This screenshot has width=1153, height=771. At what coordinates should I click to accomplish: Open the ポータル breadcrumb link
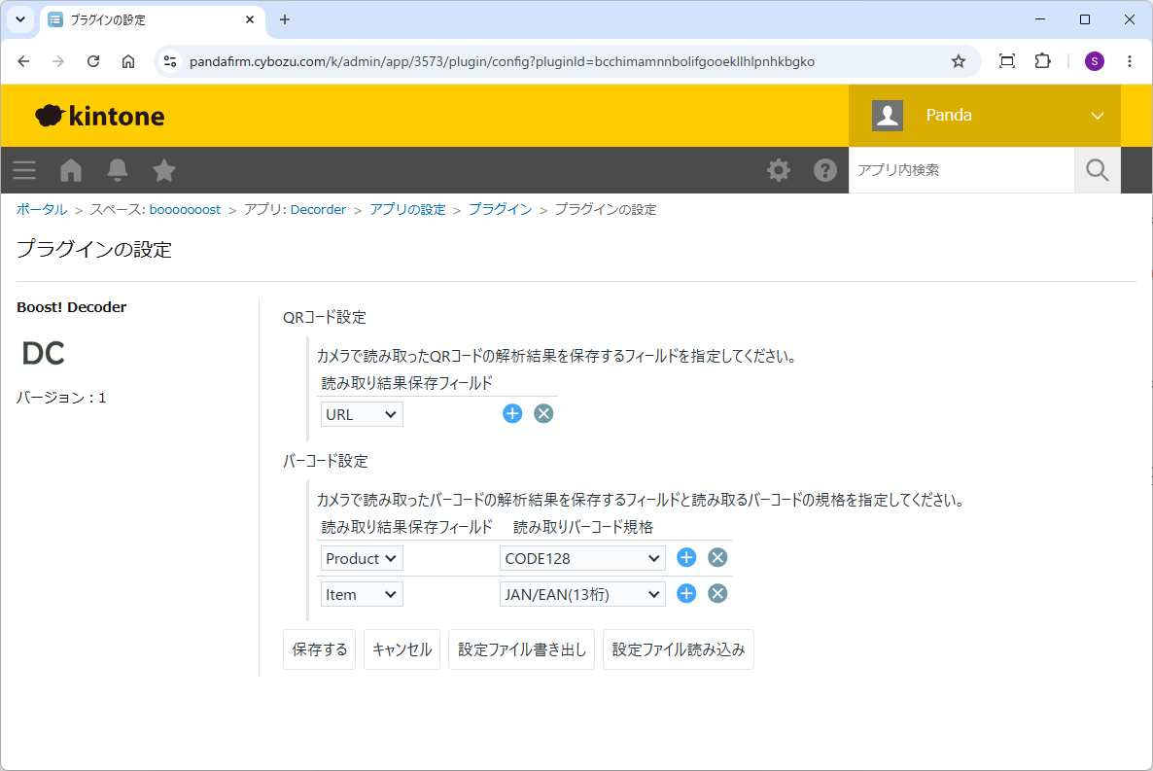pyautogui.click(x=42, y=210)
